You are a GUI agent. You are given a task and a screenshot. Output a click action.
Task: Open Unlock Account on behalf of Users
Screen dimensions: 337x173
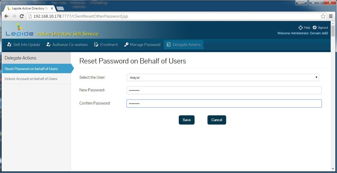tap(31, 79)
